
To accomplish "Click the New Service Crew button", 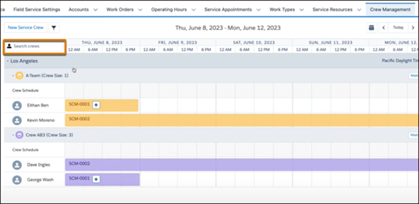I will point(26,28).
